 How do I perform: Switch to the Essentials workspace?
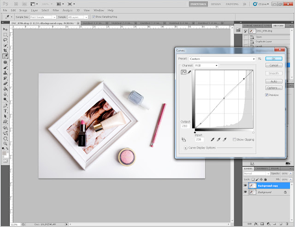[198, 4]
